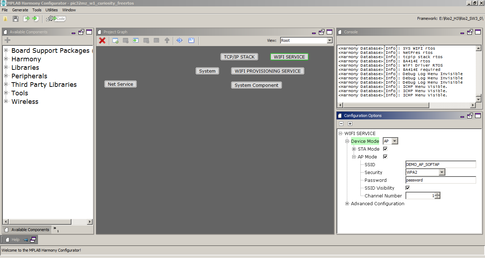Select the WIFI SERVICE component
Image resolution: width=485 pixels, height=258 pixels.
point(289,57)
